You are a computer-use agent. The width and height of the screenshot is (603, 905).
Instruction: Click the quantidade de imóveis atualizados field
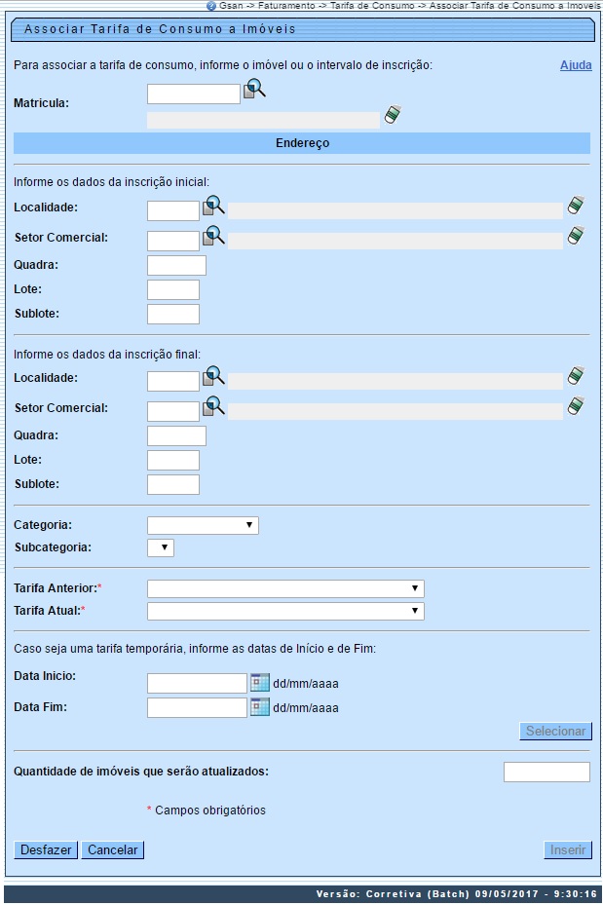[x=546, y=773]
